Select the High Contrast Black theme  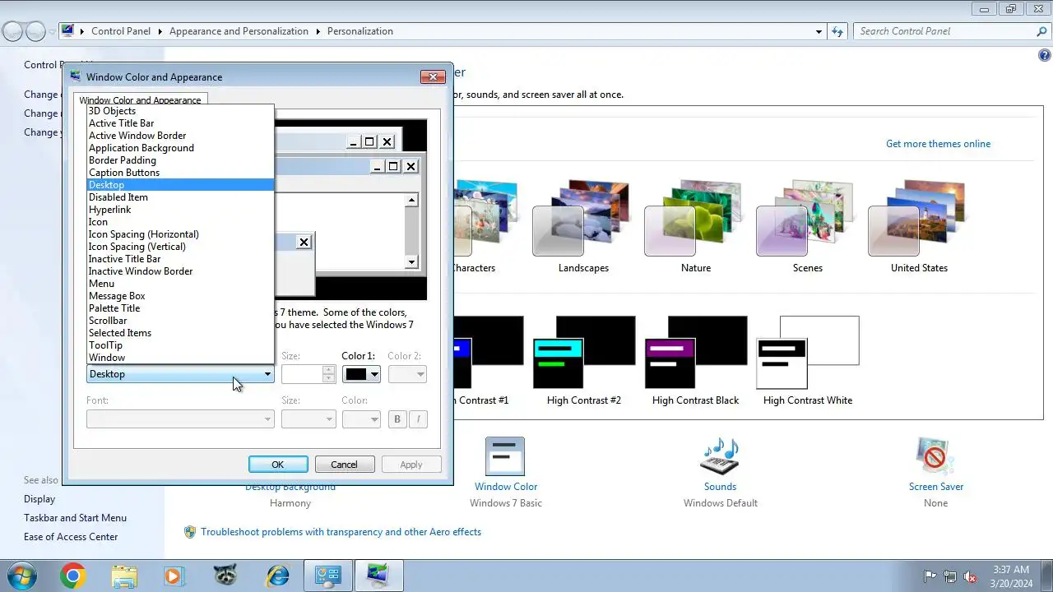tap(696, 352)
